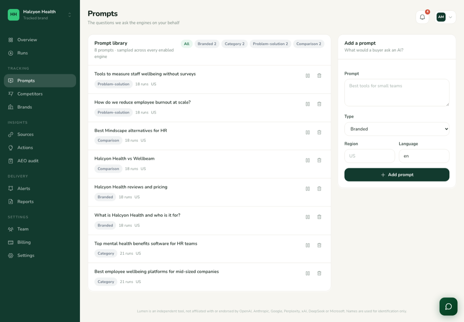Click 'Best Mindscape alternatives for HR' title
Image resolution: width=464 pixels, height=322 pixels.
tap(131, 131)
